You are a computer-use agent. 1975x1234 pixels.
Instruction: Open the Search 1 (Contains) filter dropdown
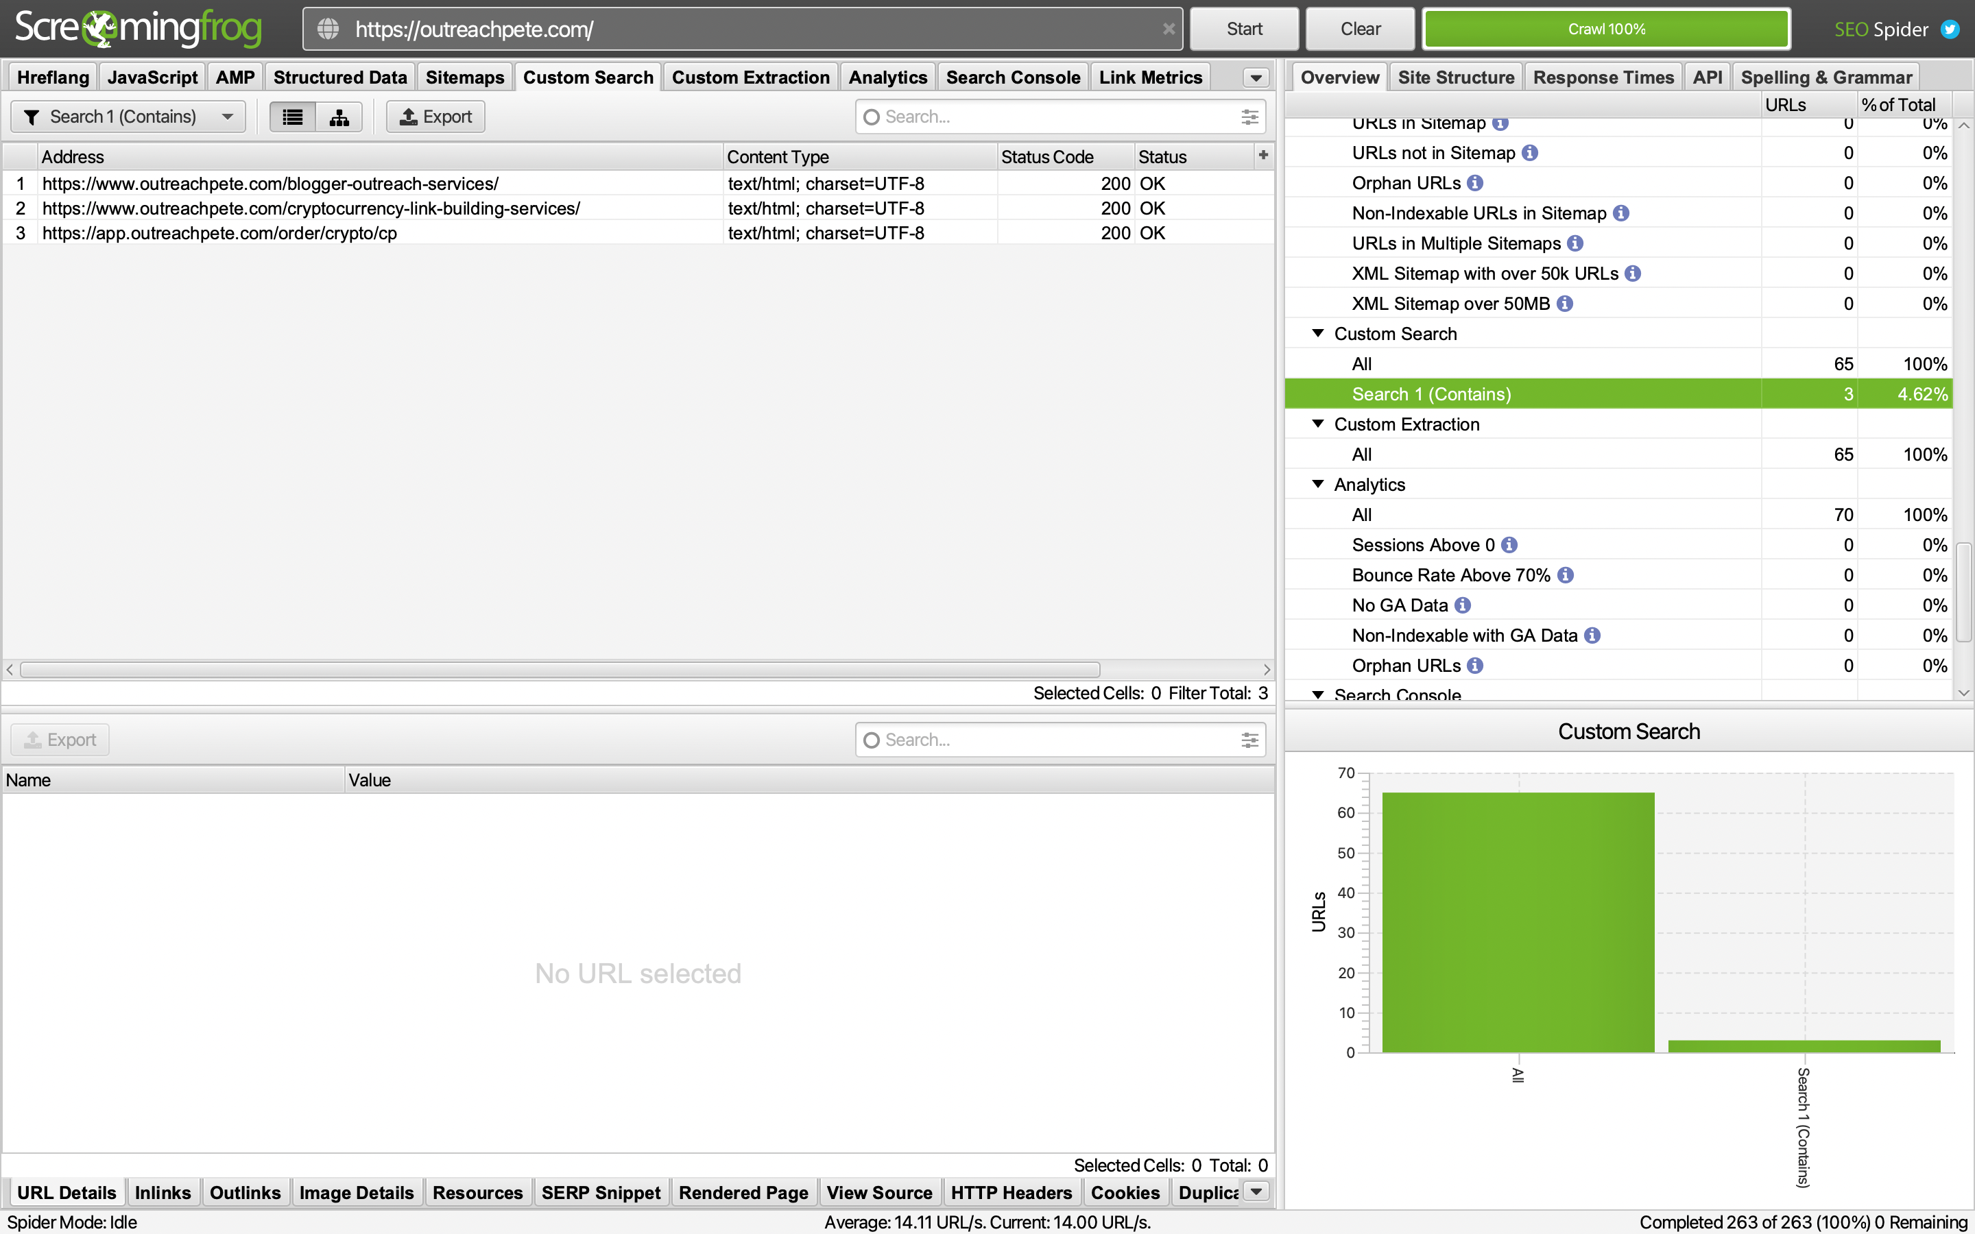point(128,117)
